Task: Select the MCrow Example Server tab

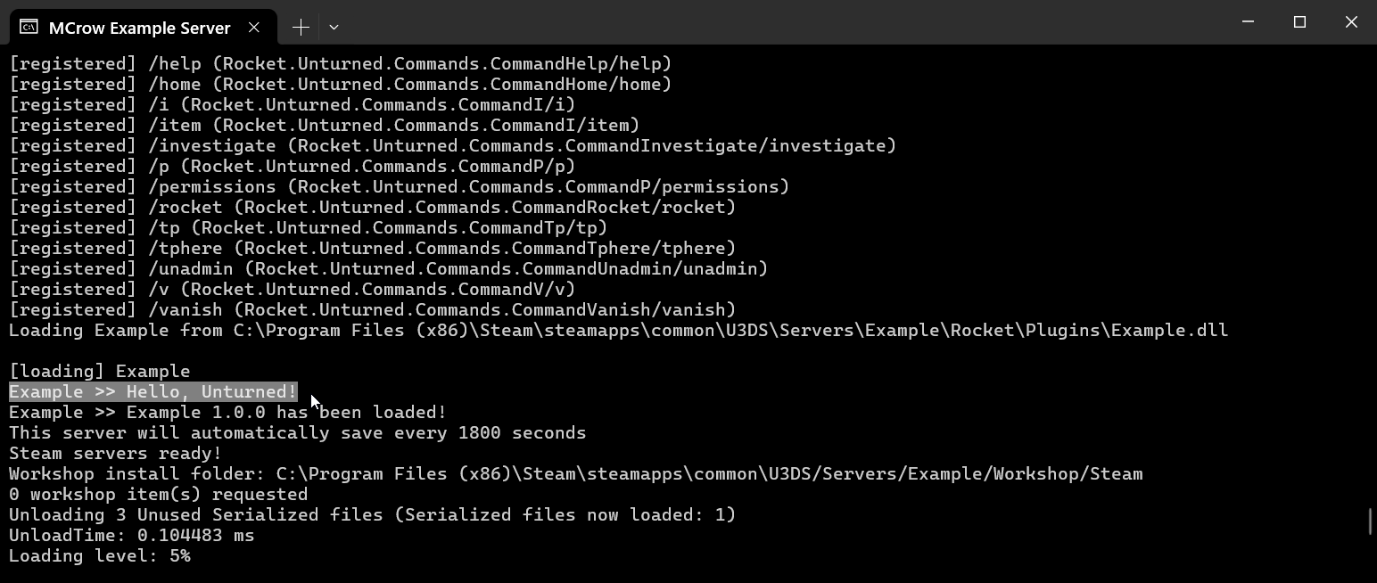Action: click(x=139, y=28)
